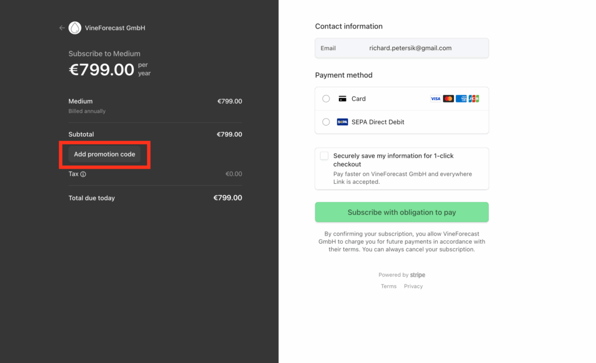Screen dimensions: 596x363
Task: Click the Powered by Stripe link
Action: (x=402, y=275)
